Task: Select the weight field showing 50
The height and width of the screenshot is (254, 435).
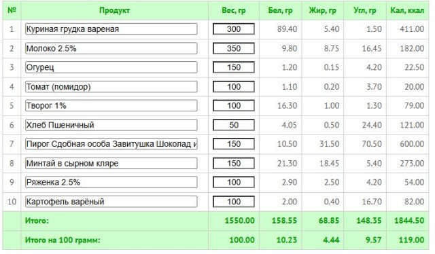Action: 234,125
